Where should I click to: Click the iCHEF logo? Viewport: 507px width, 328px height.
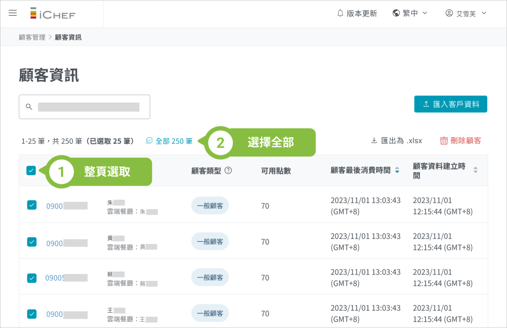click(52, 13)
